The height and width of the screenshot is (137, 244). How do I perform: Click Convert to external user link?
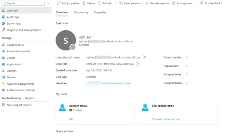[x=166, y=119]
